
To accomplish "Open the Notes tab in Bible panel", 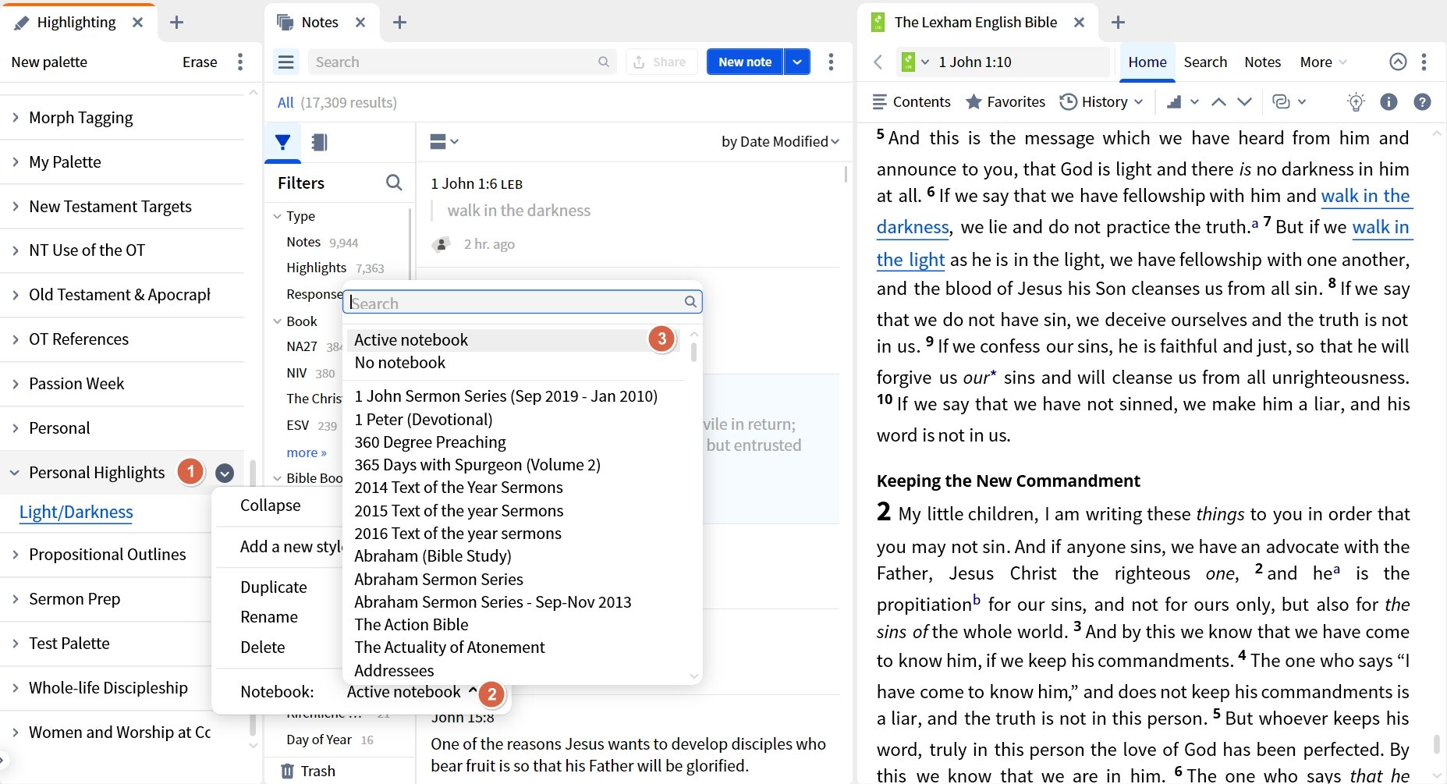I will (x=1262, y=62).
